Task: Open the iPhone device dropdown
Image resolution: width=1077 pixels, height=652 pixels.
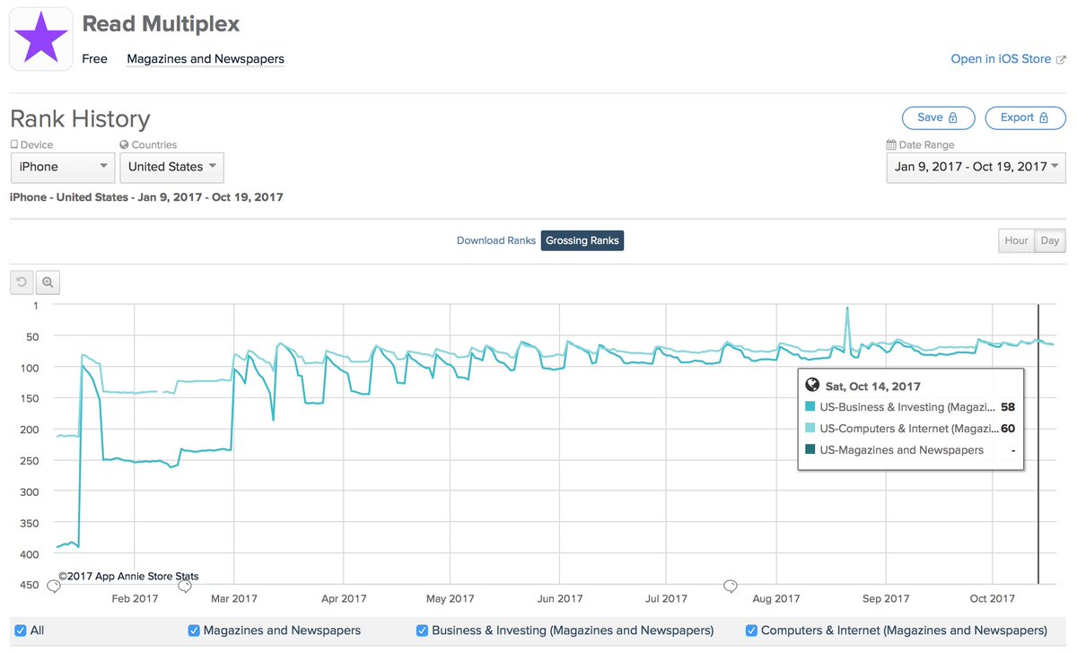Action: pyautogui.click(x=62, y=167)
